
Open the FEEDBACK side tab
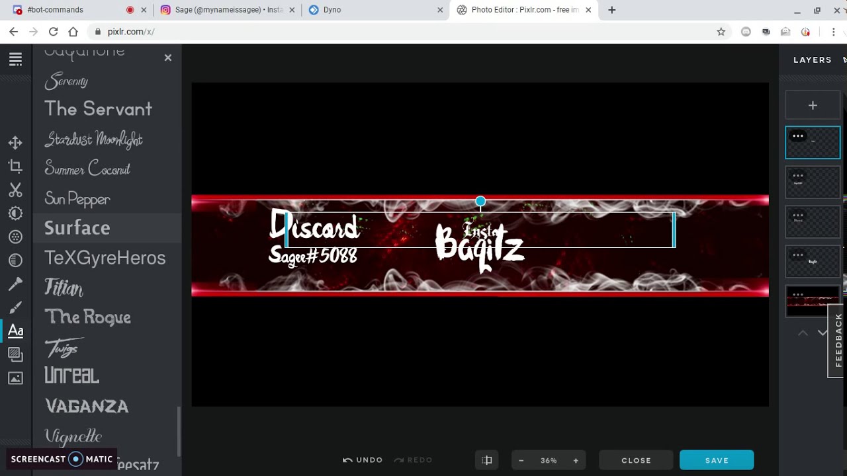coord(838,340)
